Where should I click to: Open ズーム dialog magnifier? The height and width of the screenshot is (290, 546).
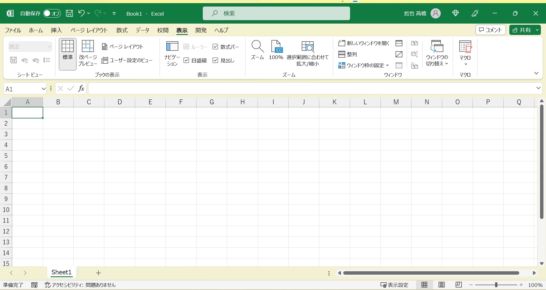click(257, 50)
